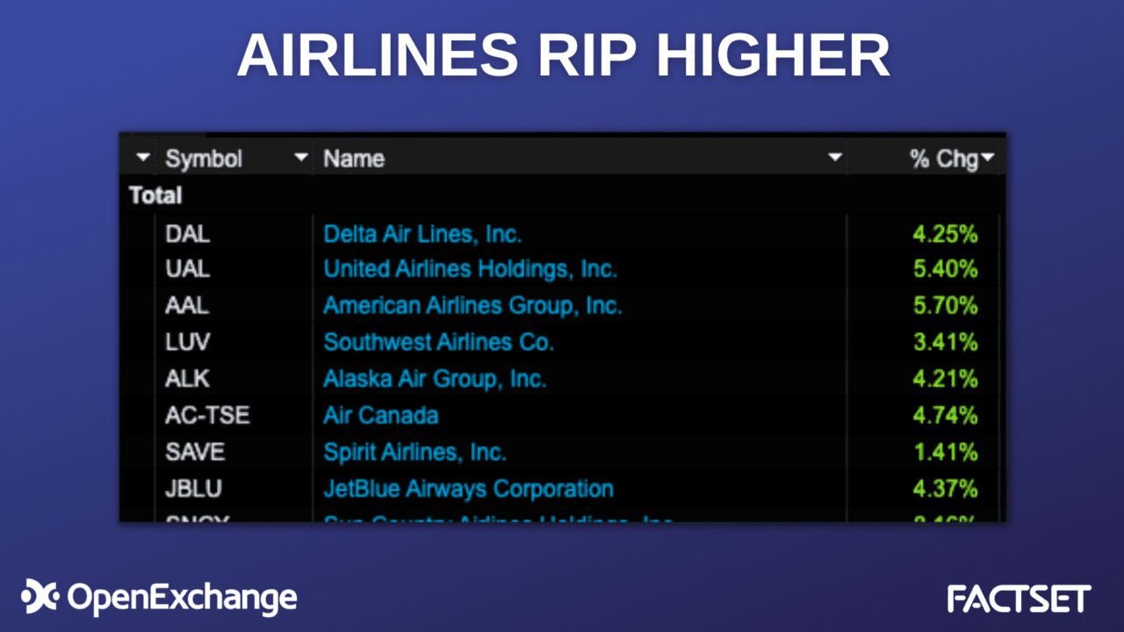Expand the Symbol column dropdown arrow
1124x632 pixels.
point(301,158)
